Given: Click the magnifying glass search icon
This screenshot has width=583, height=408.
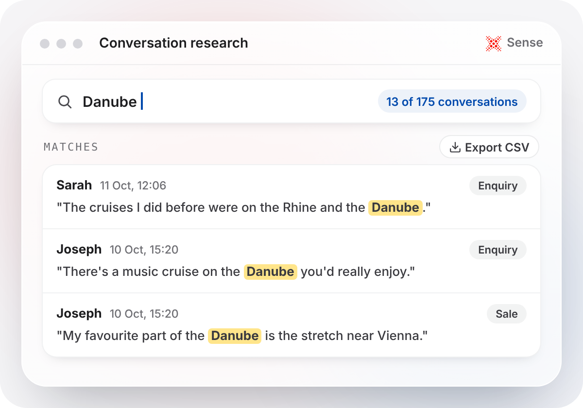Looking at the screenshot, I should click(65, 102).
